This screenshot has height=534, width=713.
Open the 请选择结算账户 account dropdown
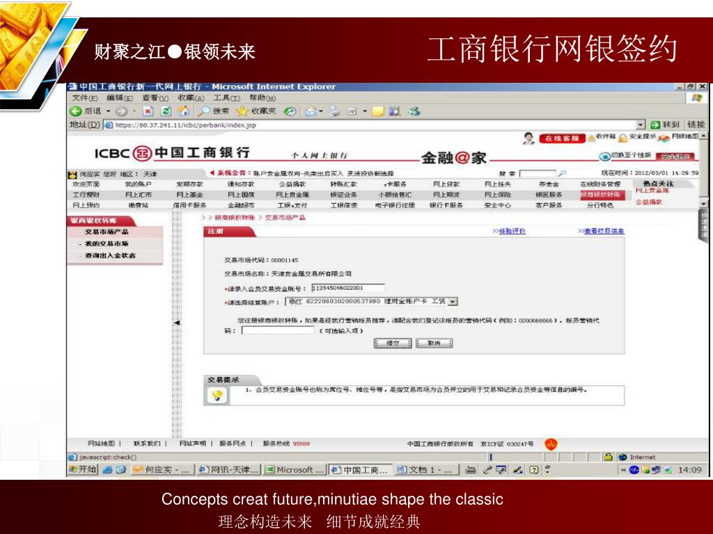click(453, 301)
